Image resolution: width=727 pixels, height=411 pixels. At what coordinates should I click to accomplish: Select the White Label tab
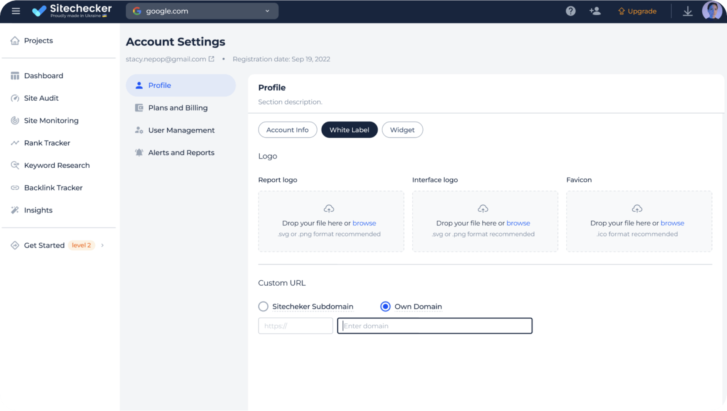coord(349,130)
